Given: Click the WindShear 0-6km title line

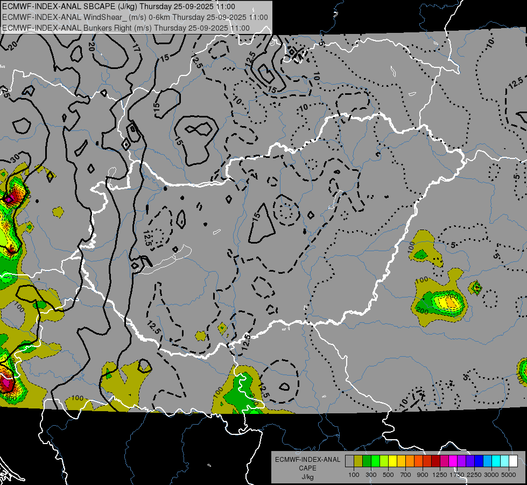Looking at the screenshot, I should click(x=135, y=17).
